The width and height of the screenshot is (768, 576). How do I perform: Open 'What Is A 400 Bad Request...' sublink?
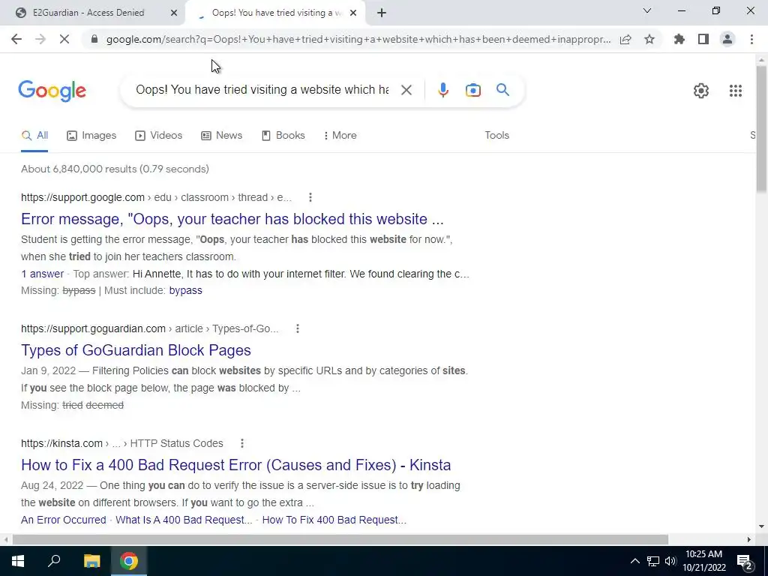184,520
